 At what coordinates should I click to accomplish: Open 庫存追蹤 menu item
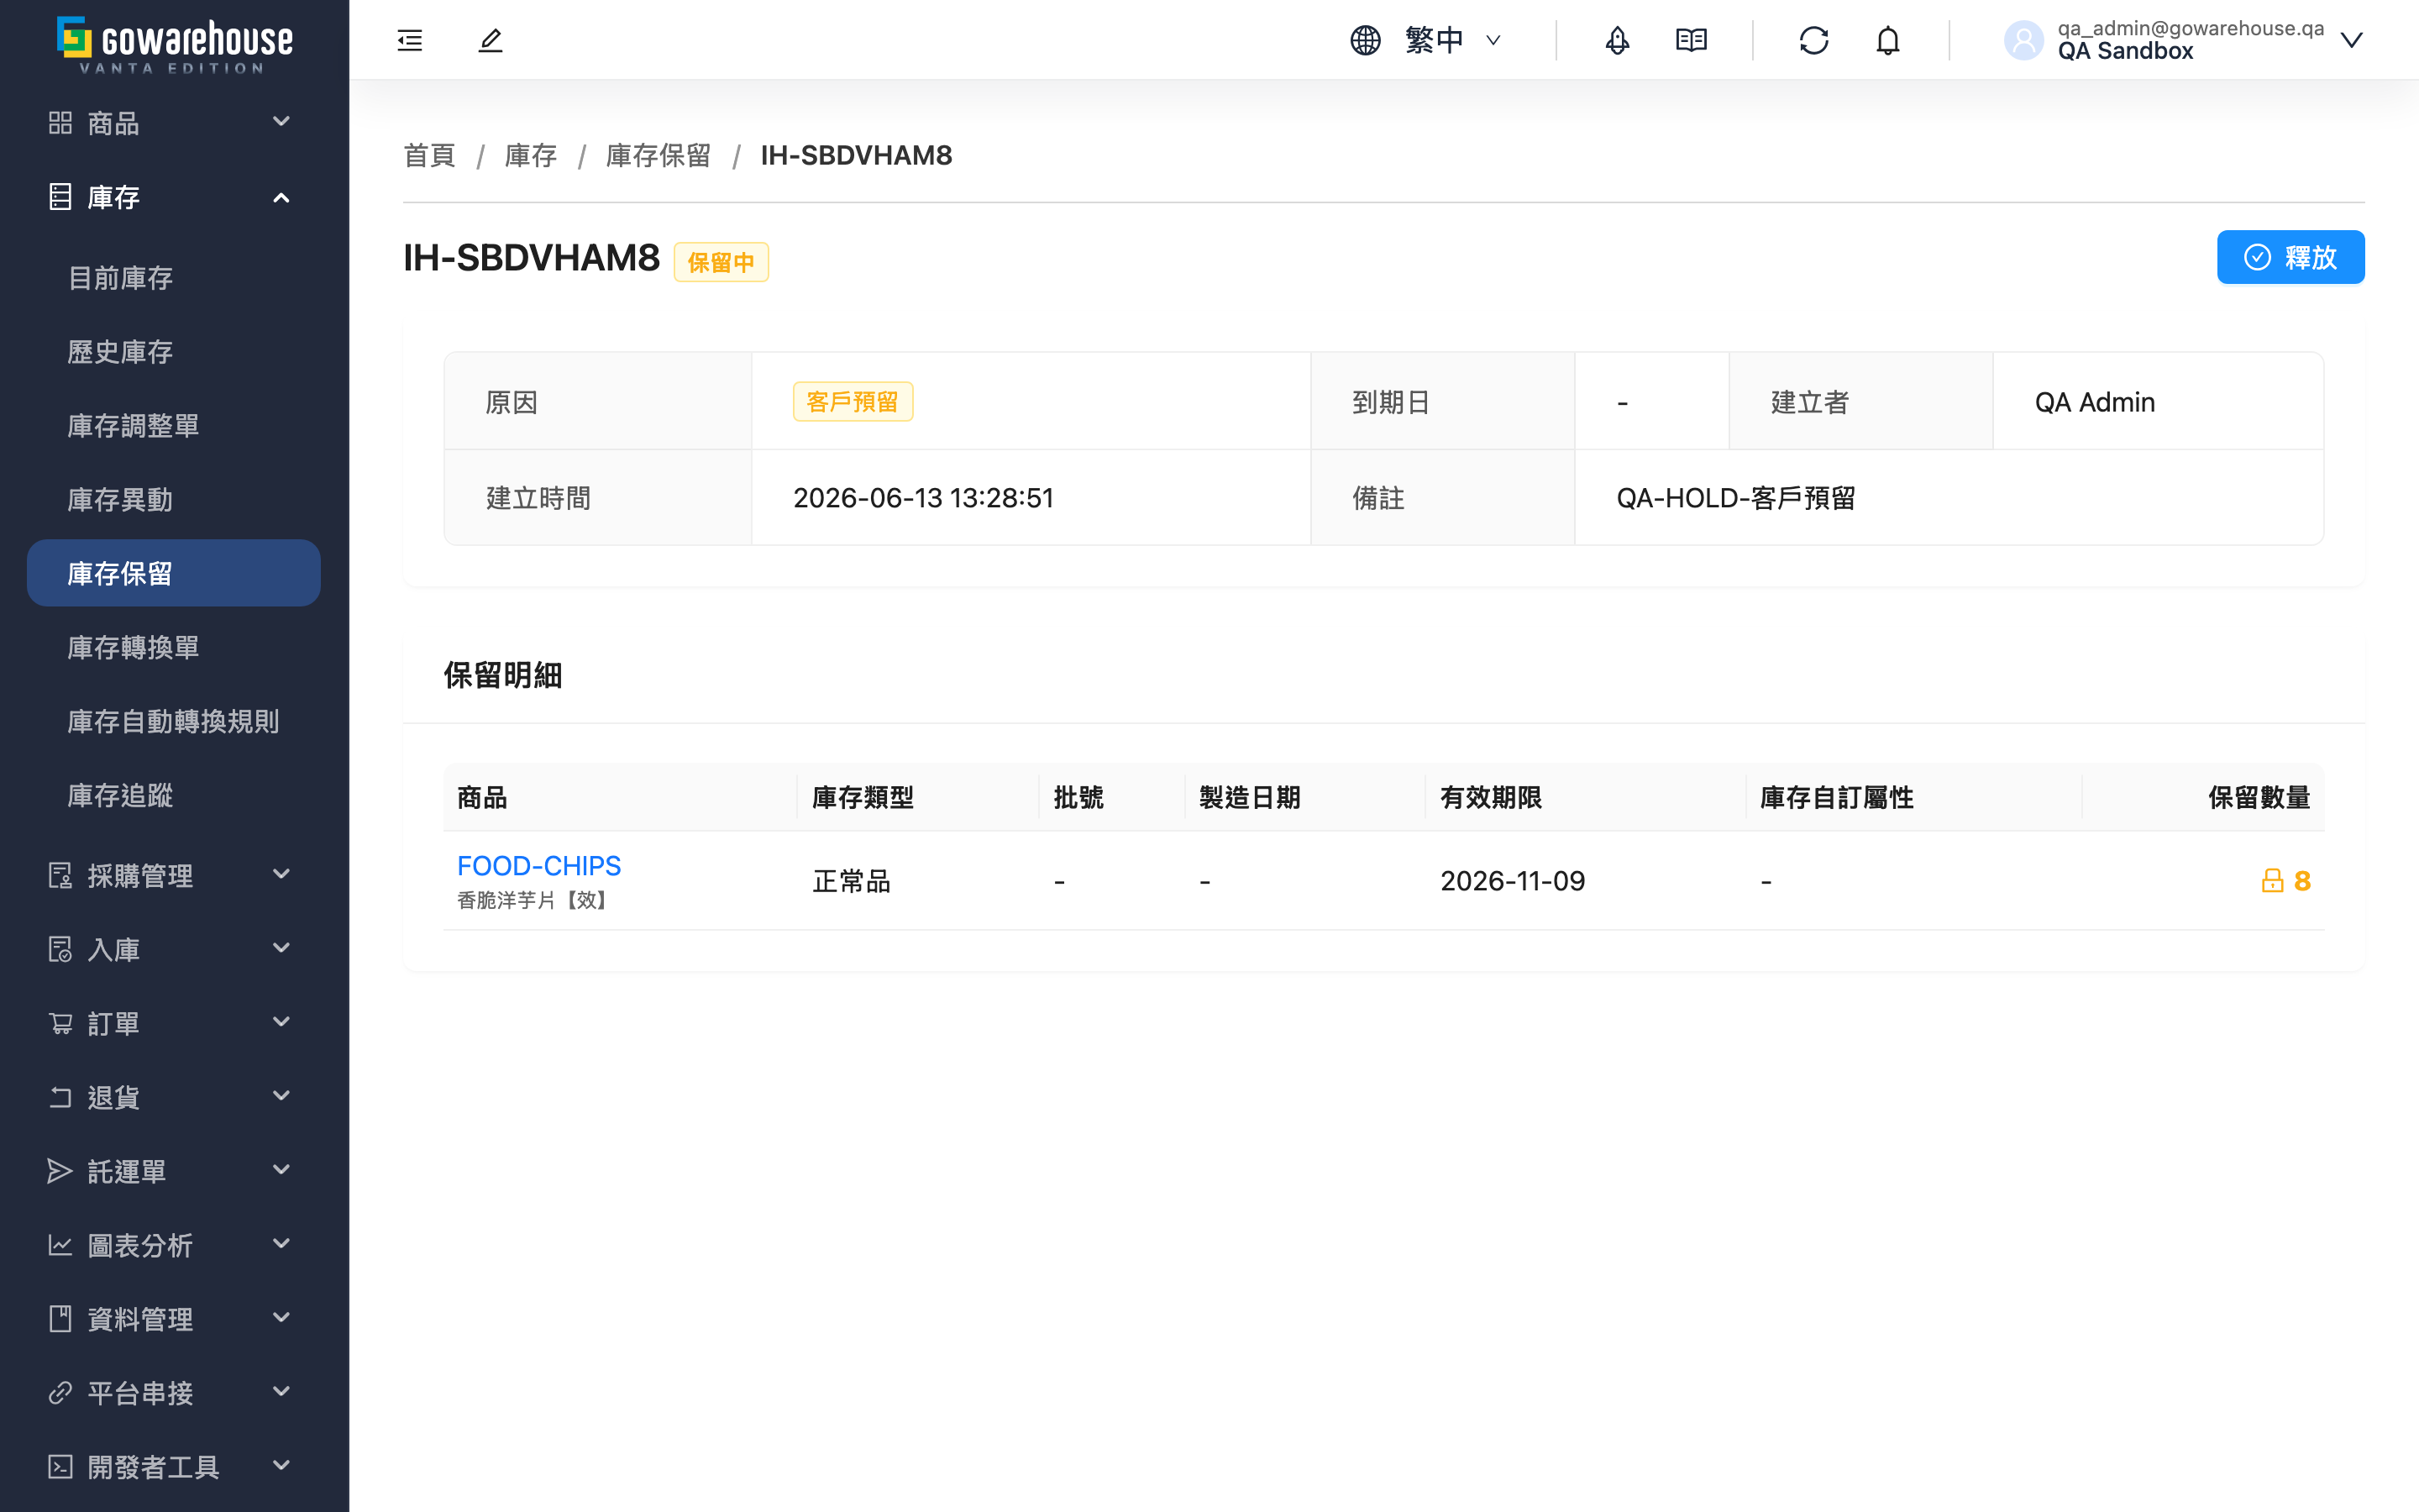coord(174,795)
